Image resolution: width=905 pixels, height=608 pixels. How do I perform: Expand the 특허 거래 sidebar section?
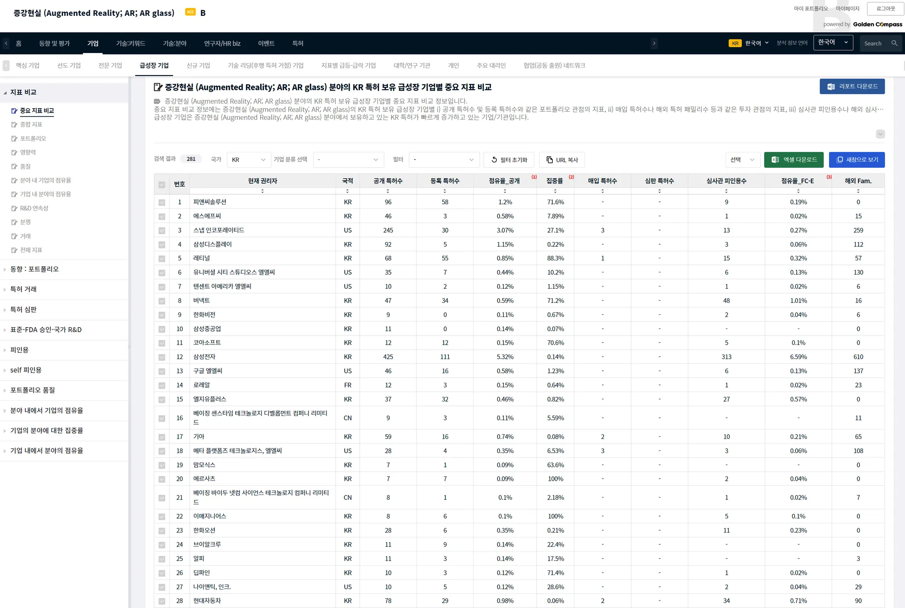coord(23,289)
